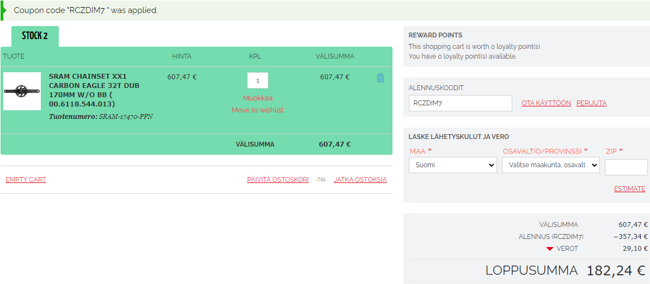Open the Maa country dropdown
650x284 pixels.
point(452,165)
